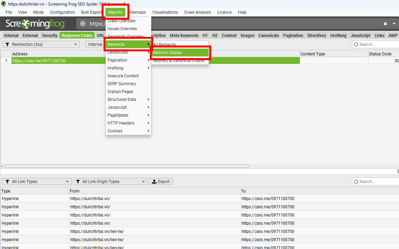Click the app icon in the title bar
Viewport: 399px width, 249px height.
[x=3, y=4]
